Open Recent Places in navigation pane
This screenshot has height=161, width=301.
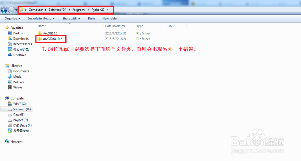pos(23,44)
